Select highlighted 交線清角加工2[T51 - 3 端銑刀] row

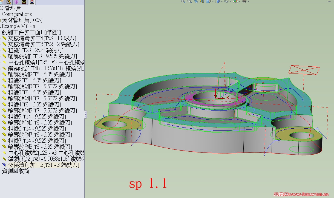(x=44, y=165)
